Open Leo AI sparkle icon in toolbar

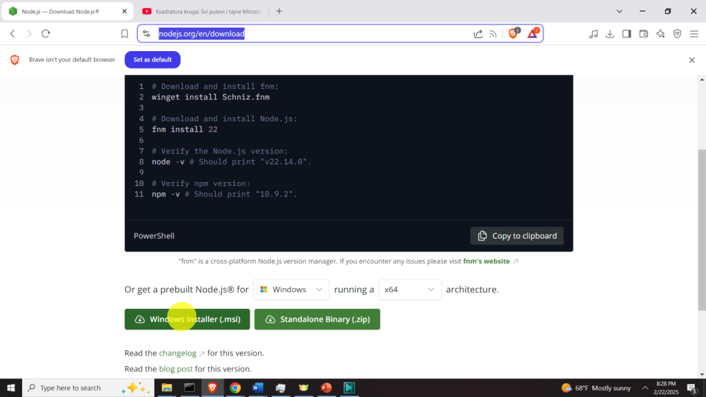pyautogui.click(x=660, y=34)
